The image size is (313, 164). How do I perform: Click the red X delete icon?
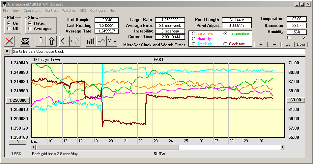point(9,41)
